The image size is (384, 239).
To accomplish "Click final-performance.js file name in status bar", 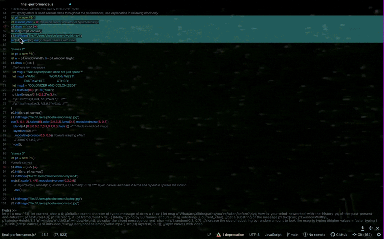I will [x=19, y=235].
